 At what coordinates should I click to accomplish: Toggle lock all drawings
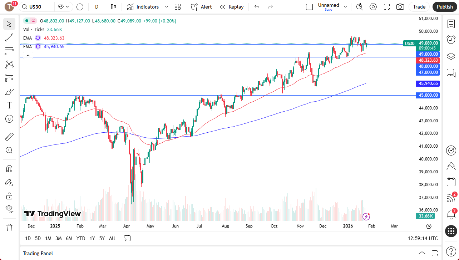[x=9, y=196]
